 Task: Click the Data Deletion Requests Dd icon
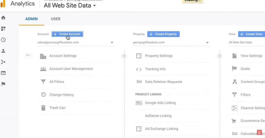click(x=139, y=82)
